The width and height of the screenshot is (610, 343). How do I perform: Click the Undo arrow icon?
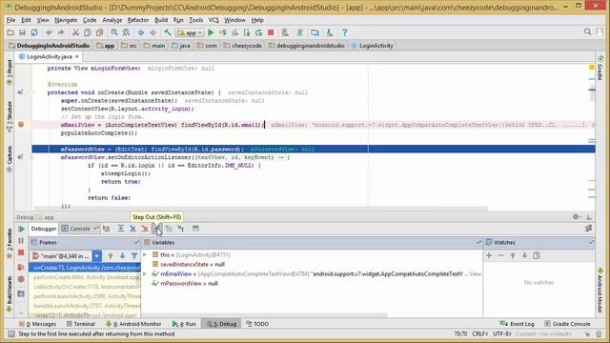(49, 32)
